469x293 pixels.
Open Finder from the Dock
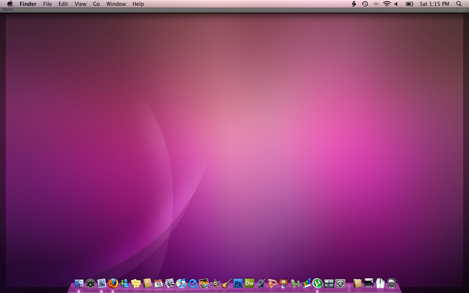point(79,283)
